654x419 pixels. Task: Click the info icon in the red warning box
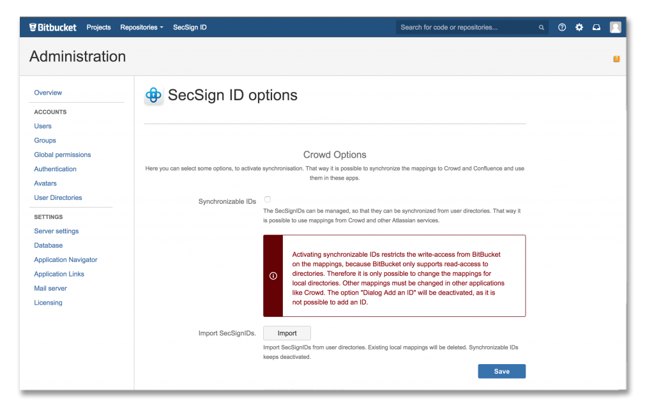click(273, 275)
